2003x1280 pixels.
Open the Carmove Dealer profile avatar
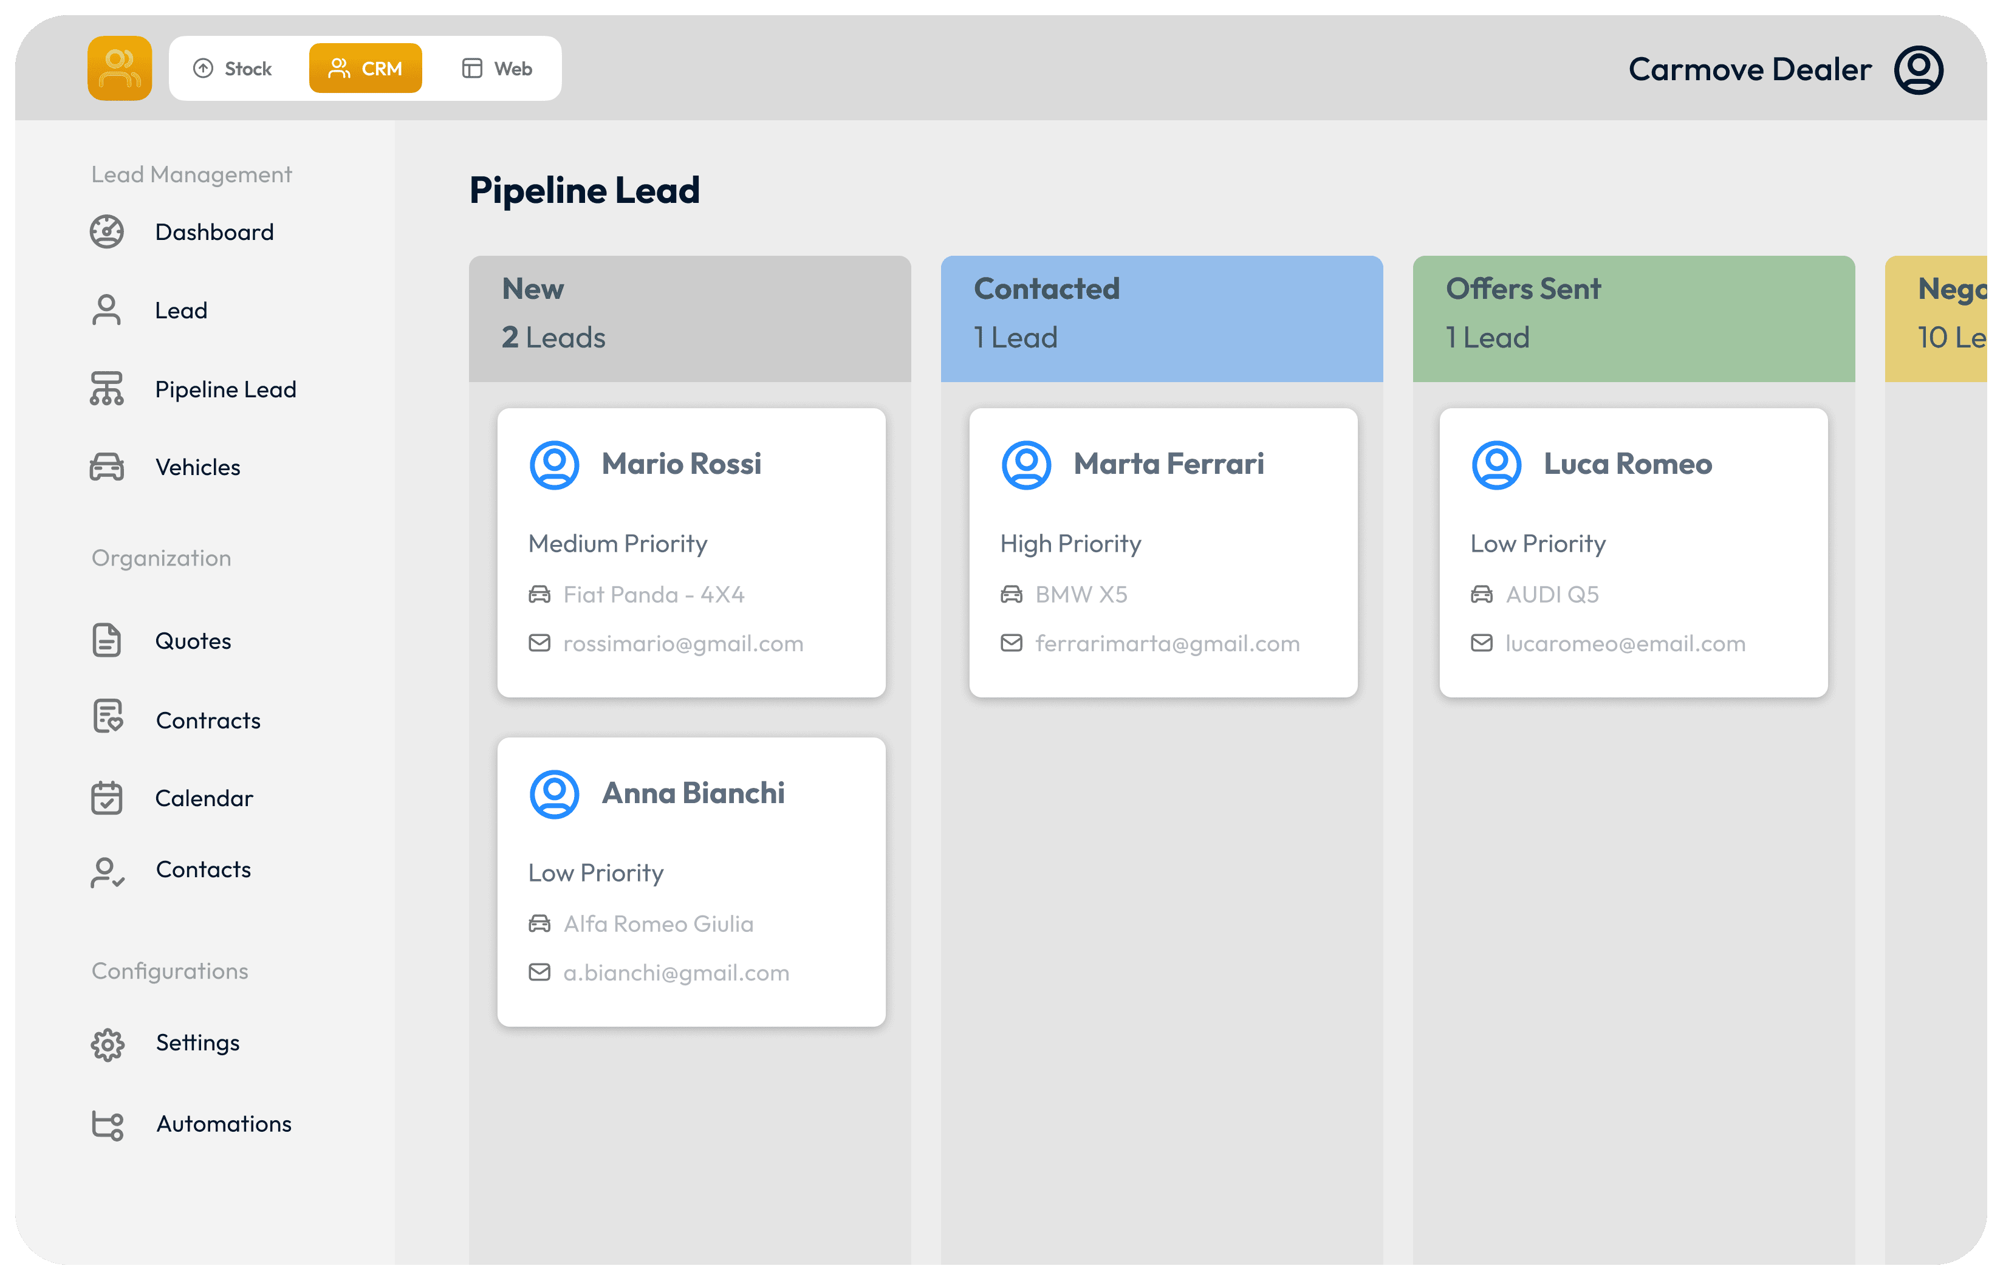(x=1918, y=70)
